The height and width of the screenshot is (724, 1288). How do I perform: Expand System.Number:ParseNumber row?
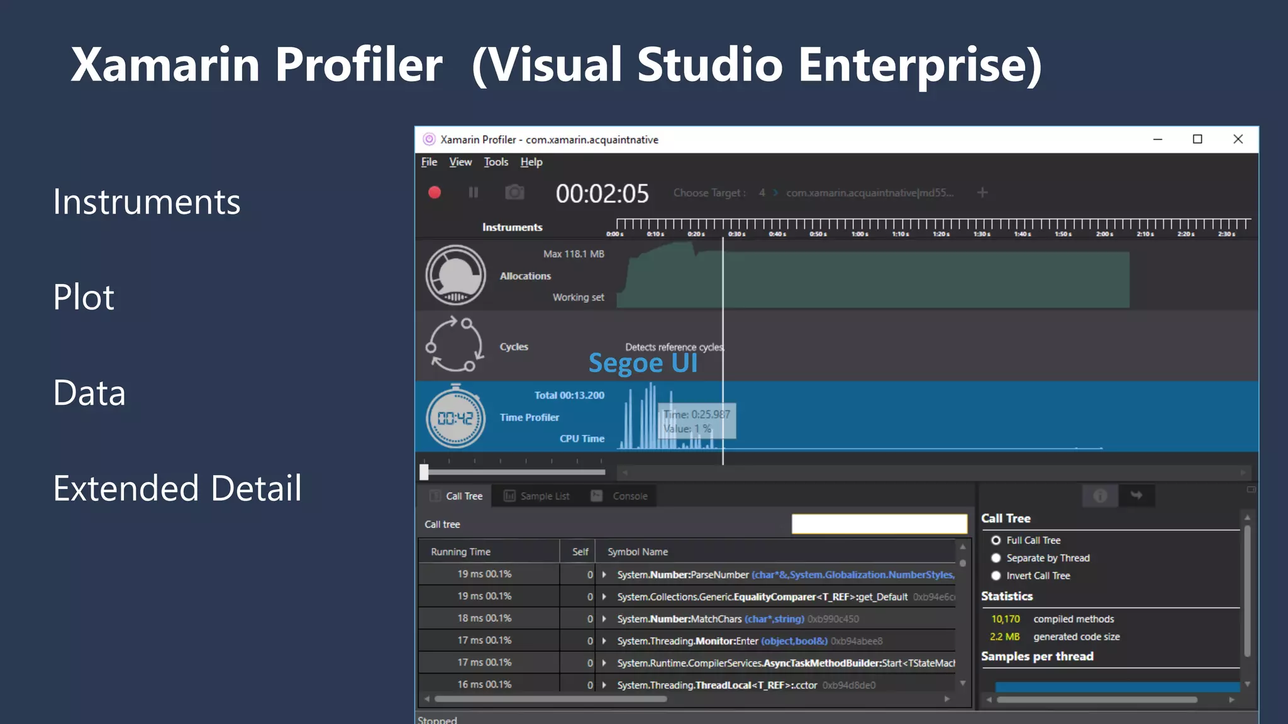pyautogui.click(x=604, y=574)
